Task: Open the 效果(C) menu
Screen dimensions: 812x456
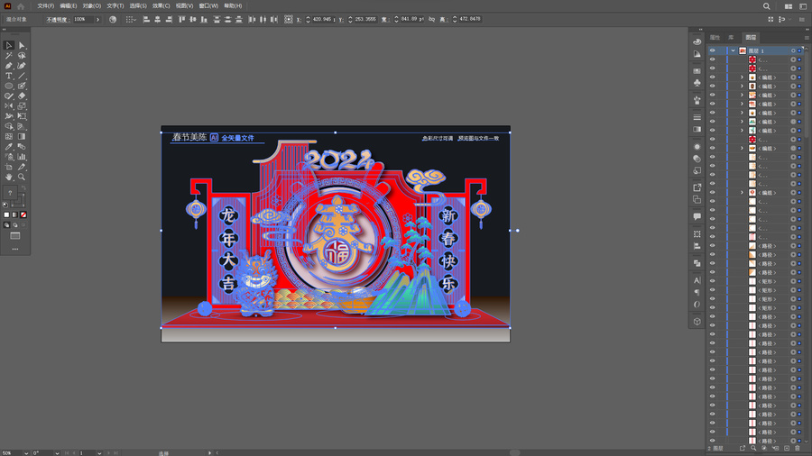Action: pyautogui.click(x=161, y=6)
